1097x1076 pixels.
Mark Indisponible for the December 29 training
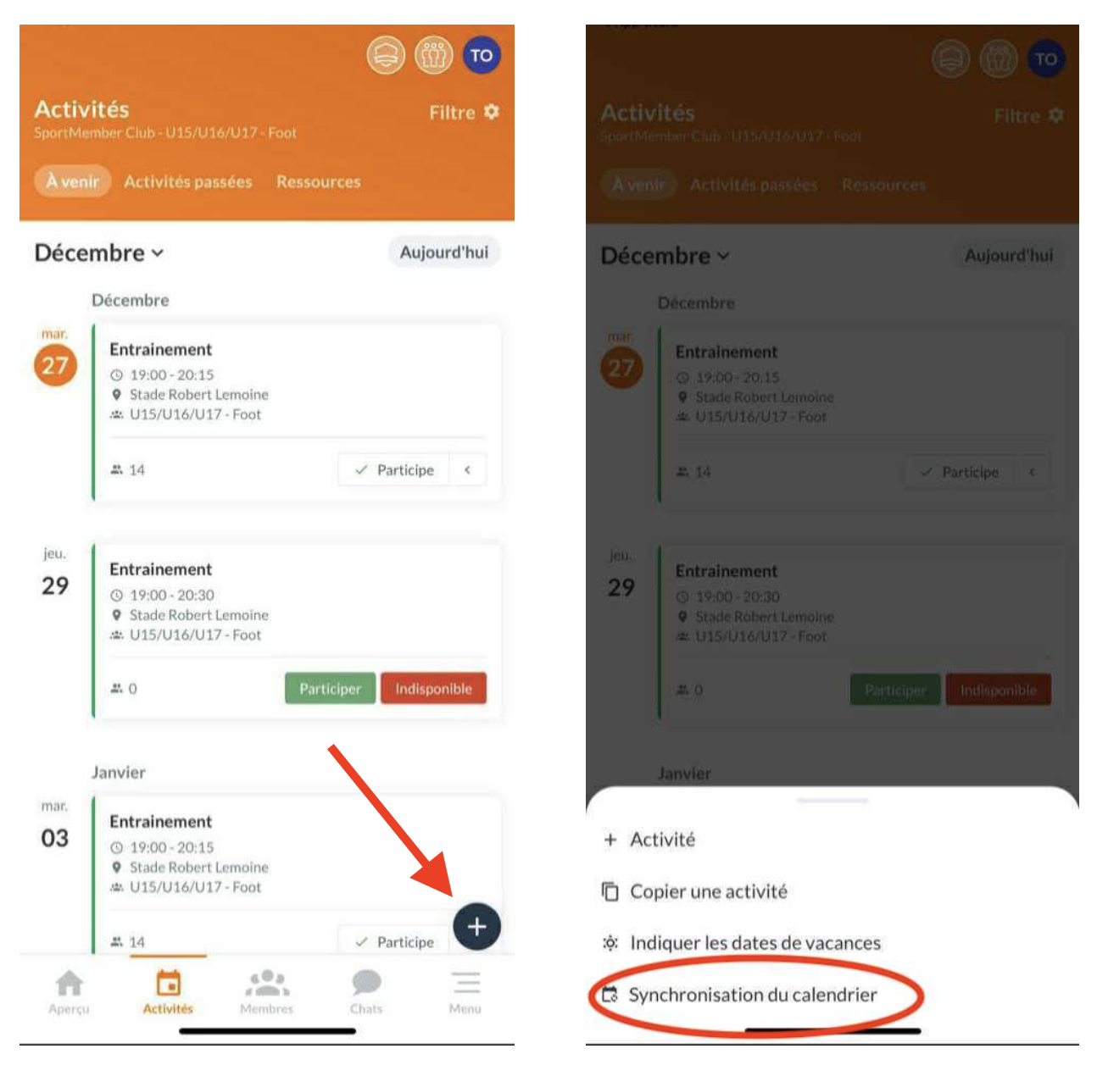433,689
